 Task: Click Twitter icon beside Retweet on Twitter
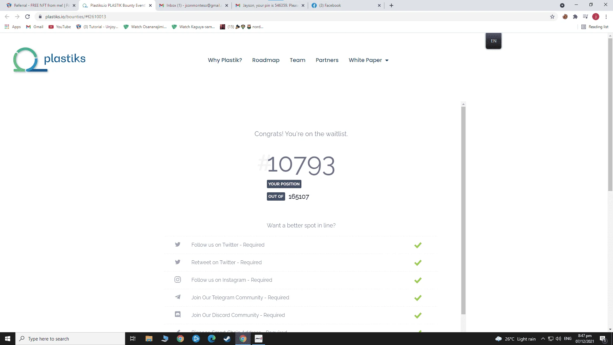click(x=178, y=262)
